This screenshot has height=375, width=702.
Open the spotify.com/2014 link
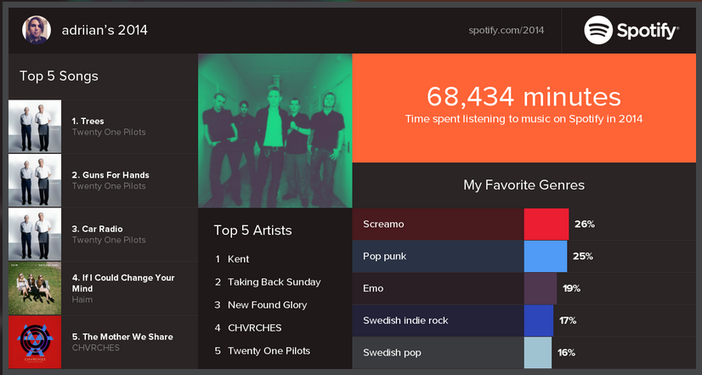(506, 31)
